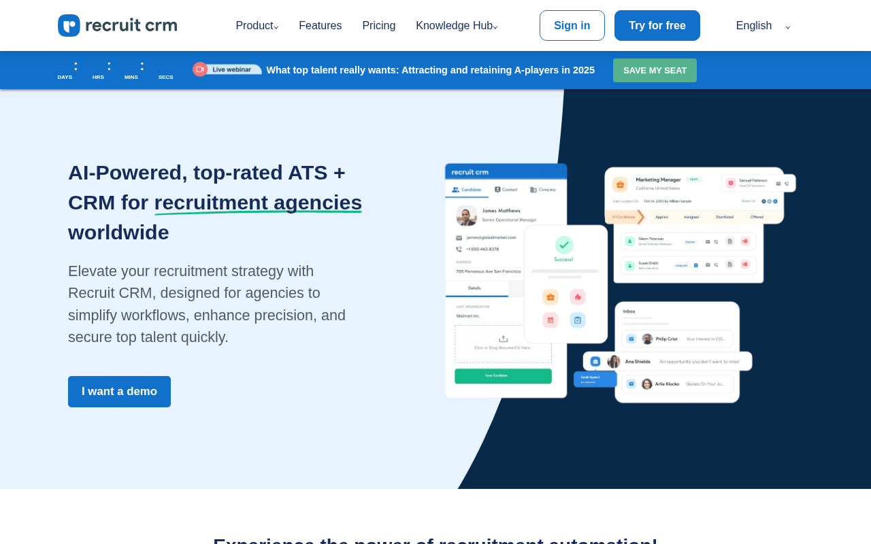Screen dimensions: 871x544
Task: Expand the Knowledge Hub menu
Action: coord(454,25)
